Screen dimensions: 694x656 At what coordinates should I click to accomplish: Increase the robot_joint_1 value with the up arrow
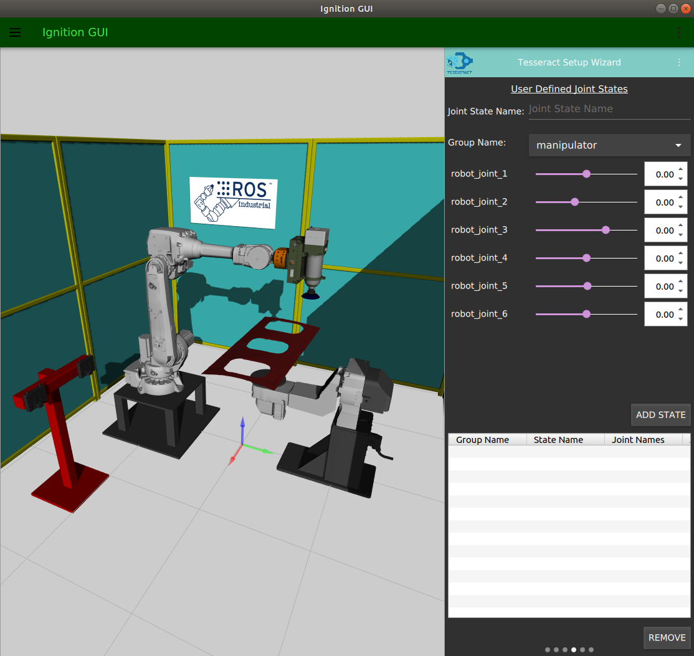(x=680, y=169)
